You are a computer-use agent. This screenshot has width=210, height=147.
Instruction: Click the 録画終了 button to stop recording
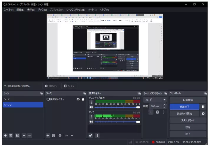tap(184, 107)
